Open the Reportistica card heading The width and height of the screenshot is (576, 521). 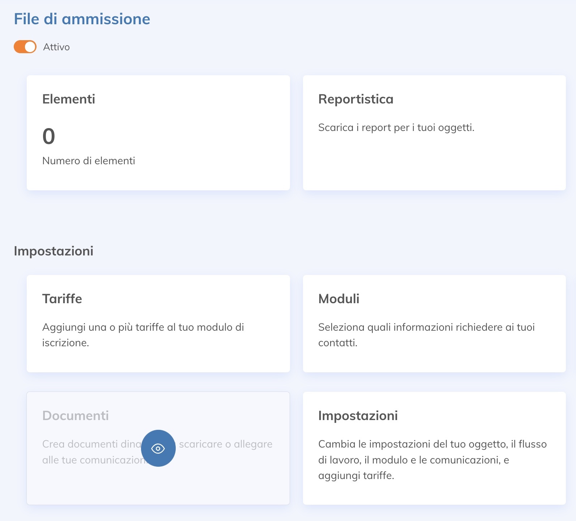356,99
